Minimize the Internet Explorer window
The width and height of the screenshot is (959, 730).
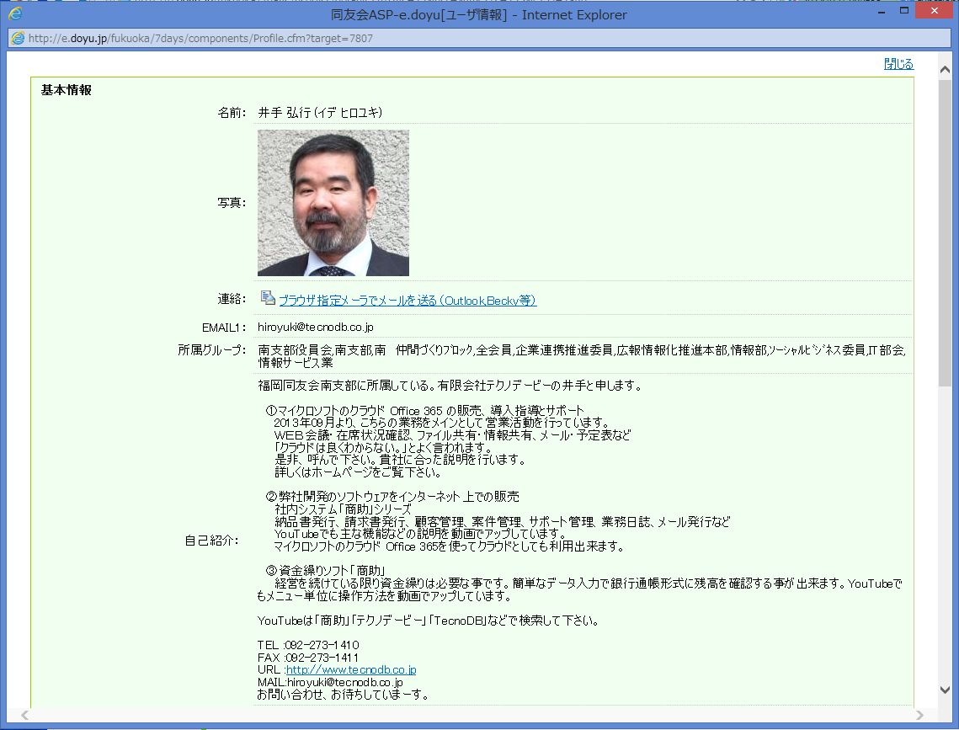point(882,12)
